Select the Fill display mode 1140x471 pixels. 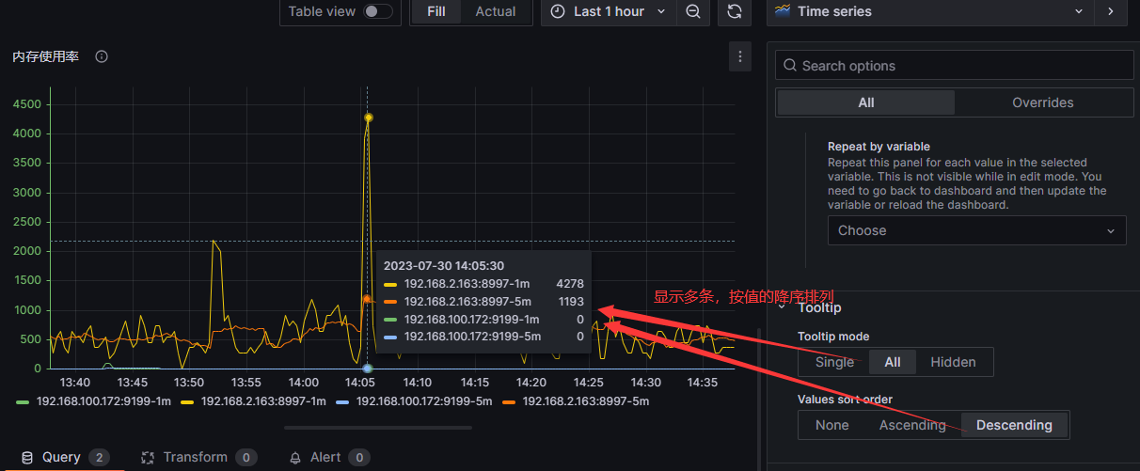point(436,11)
